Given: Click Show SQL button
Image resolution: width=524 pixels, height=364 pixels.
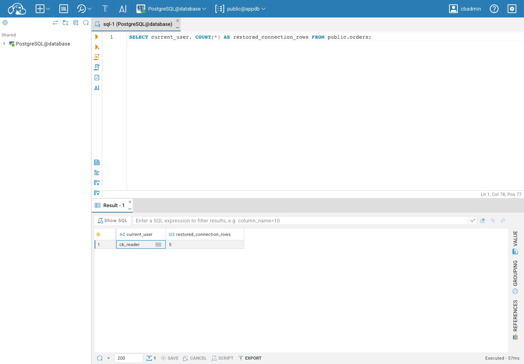Looking at the screenshot, I should pos(113,221).
